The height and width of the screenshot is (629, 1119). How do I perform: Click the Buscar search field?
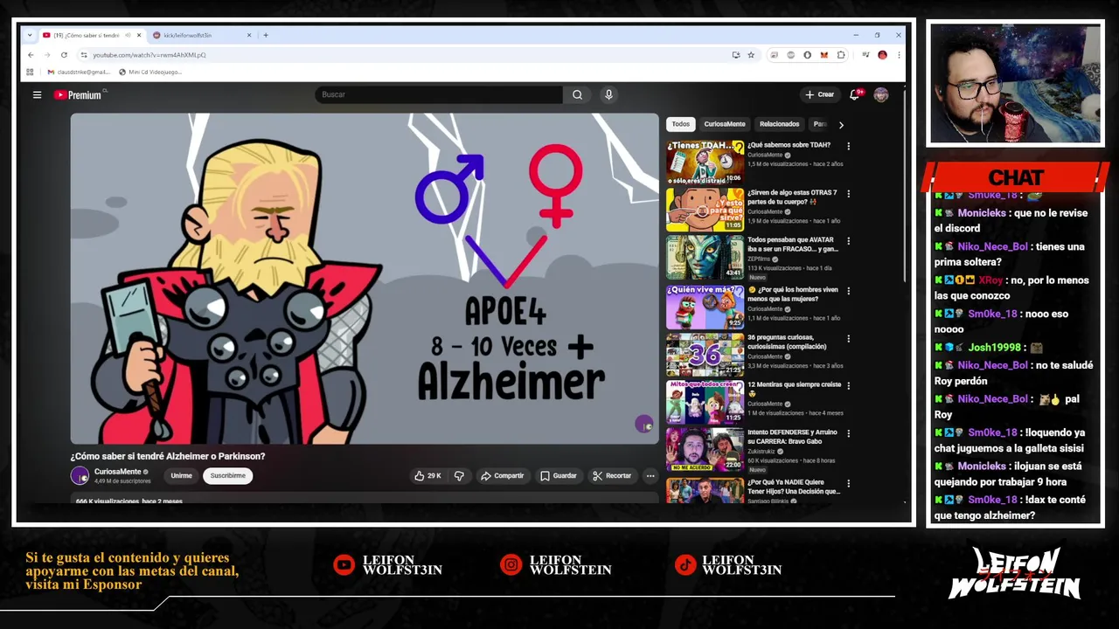439,94
